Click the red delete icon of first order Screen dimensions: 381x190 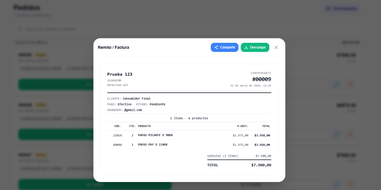point(350,84)
